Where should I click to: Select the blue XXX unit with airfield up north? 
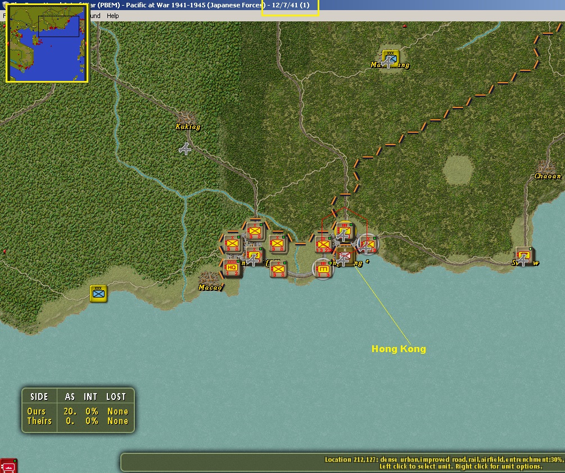coord(390,59)
